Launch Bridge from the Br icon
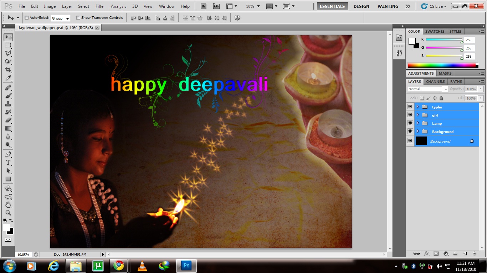Image resolution: width=487 pixels, height=273 pixels. pyautogui.click(x=204, y=6)
